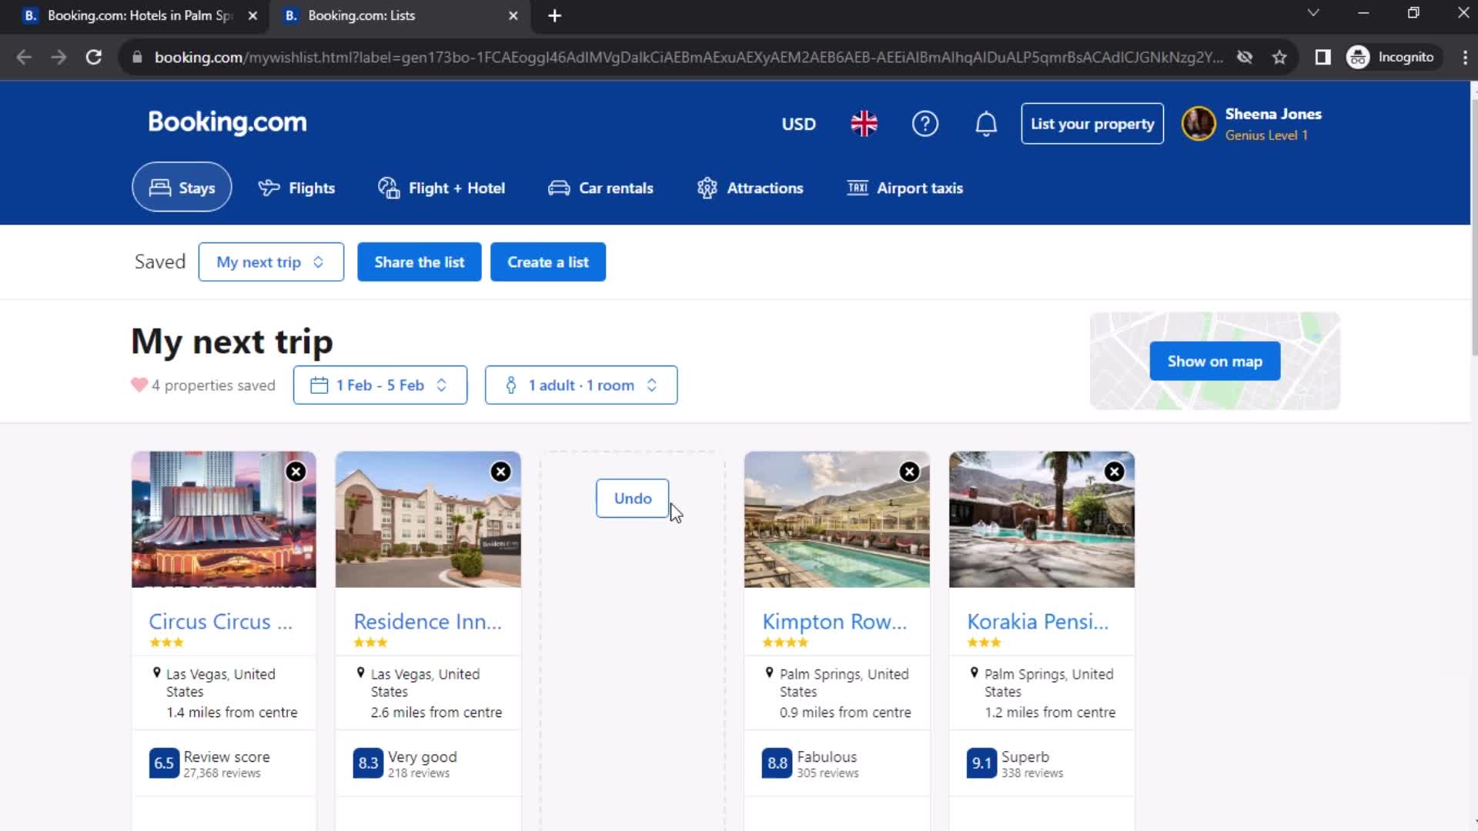This screenshot has height=831, width=1478.
Task: Change currency from USD
Action: pyautogui.click(x=798, y=124)
